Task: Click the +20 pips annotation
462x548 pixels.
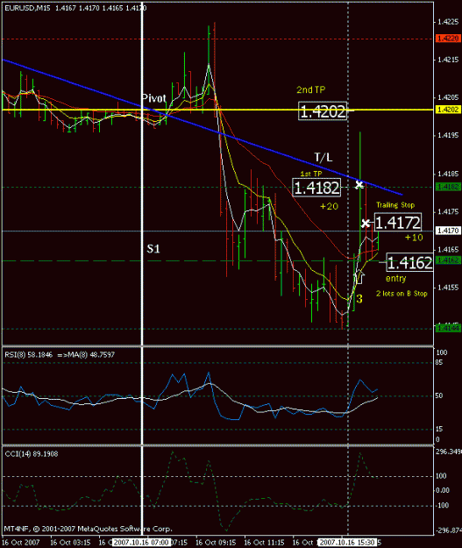Action: click(330, 206)
